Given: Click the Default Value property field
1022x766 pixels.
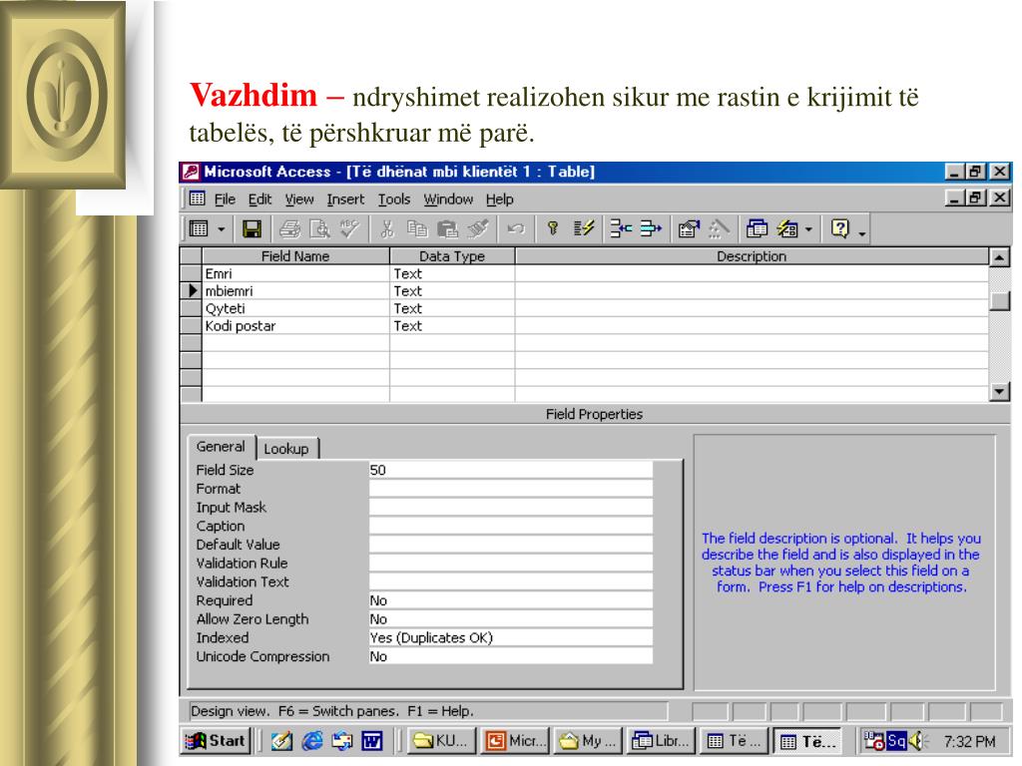Looking at the screenshot, I should tap(510, 545).
